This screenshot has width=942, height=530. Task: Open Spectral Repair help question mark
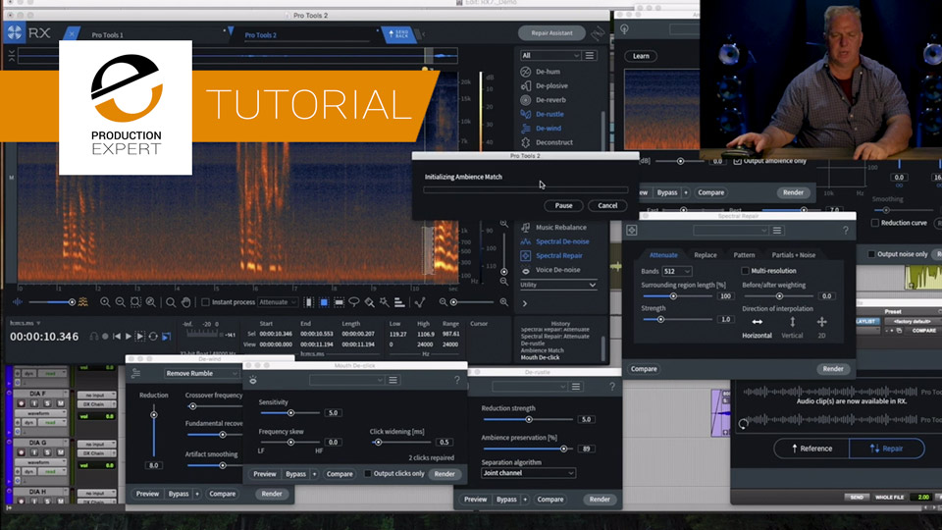click(x=845, y=230)
